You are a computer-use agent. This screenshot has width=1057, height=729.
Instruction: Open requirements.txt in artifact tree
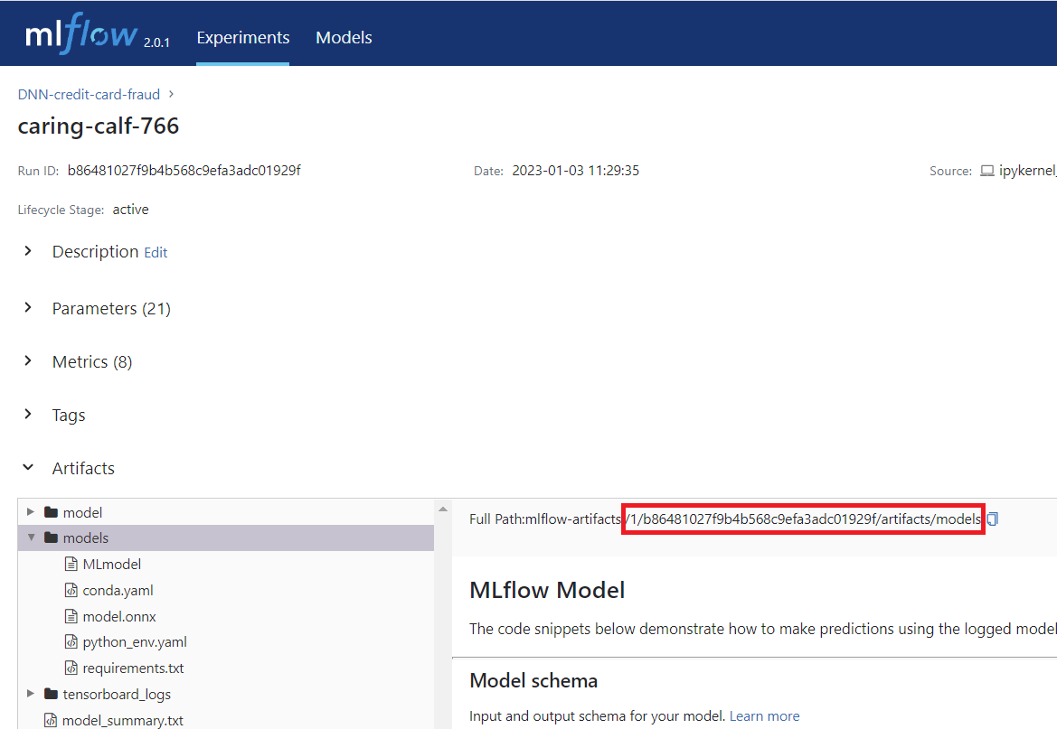[x=133, y=668]
